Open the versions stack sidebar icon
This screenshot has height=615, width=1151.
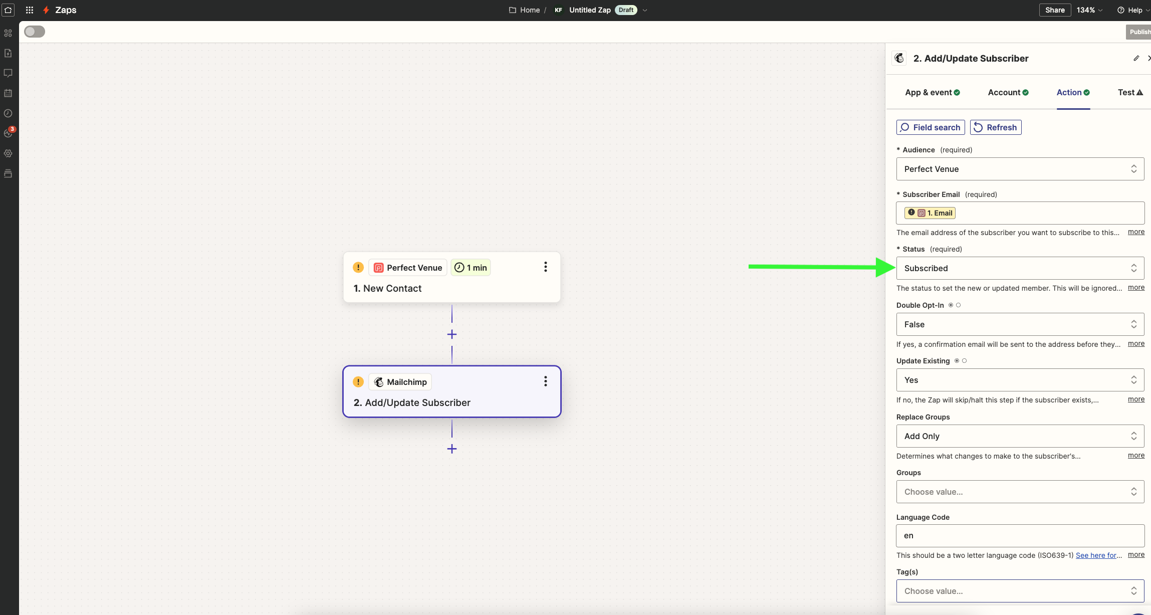click(x=8, y=173)
